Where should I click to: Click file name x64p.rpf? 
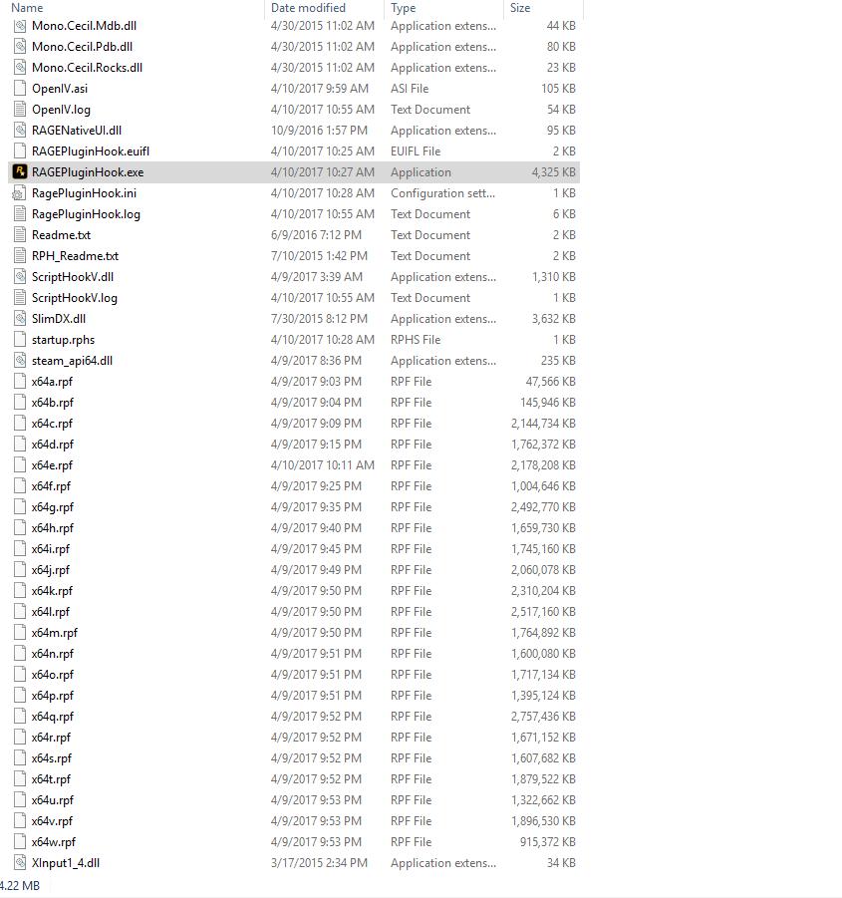click(53, 696)
